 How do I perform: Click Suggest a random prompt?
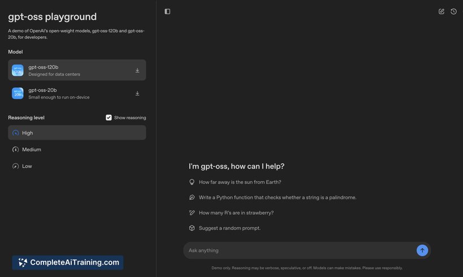[229, 228]
